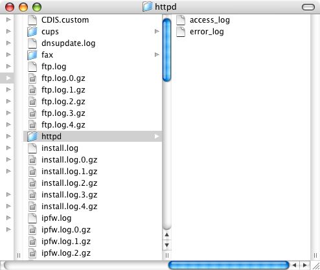The height and width of the screenshot is (270, 320).
Task: Click the httpd folder disclosure arrow
Action: 157,137
